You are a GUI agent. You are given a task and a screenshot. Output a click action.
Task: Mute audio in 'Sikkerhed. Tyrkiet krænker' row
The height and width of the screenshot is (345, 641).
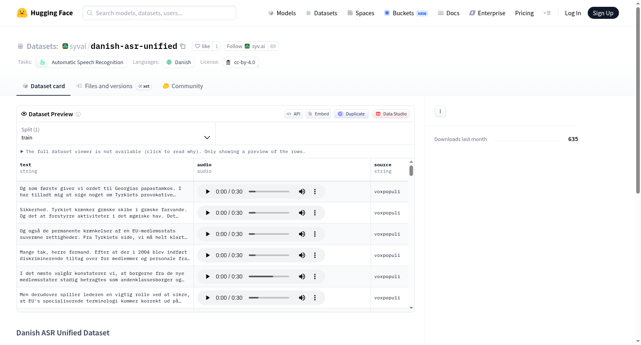(302, 213)
